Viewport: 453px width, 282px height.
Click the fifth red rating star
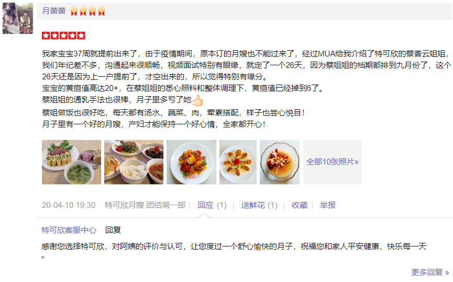(82, 36)
